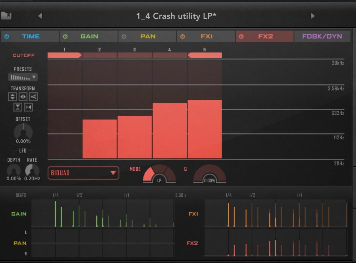Screen dimensions: 356x263
Task: Click the hourglass-shaped transform icon
Action: click(x=18, y=107)
